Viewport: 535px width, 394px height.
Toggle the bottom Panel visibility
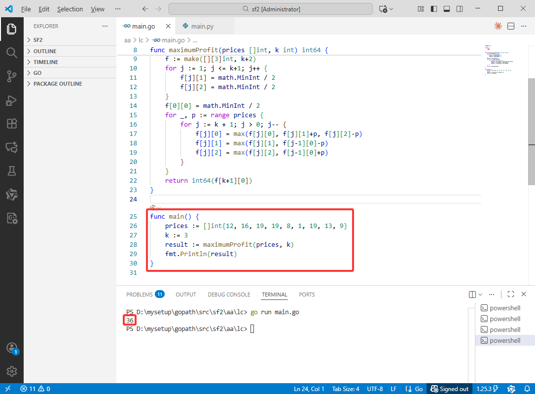[x=447, y=9]
